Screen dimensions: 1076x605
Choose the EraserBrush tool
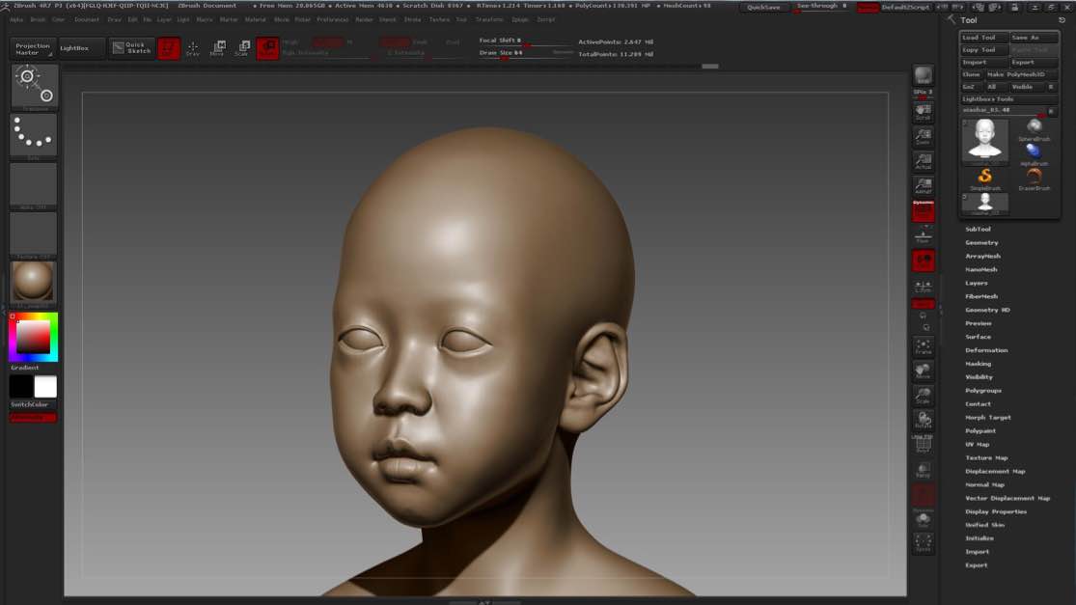(x=1034, y=176)
